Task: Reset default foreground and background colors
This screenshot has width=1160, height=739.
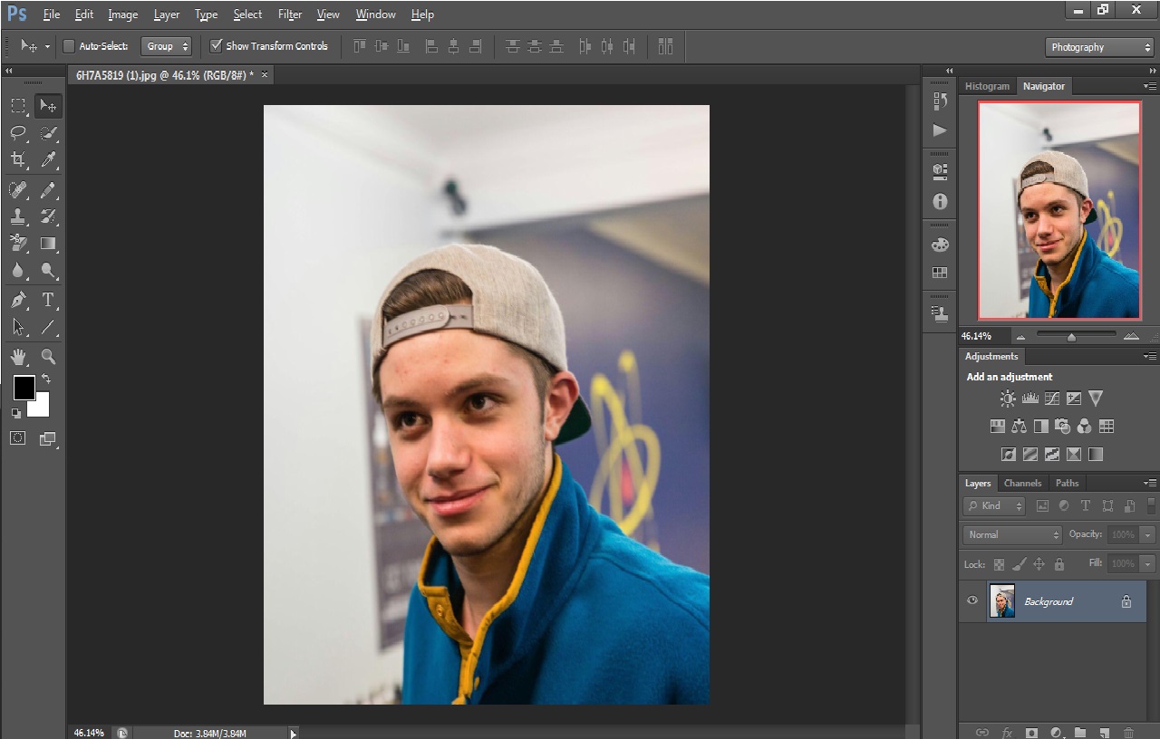Action: coord(16,413)
